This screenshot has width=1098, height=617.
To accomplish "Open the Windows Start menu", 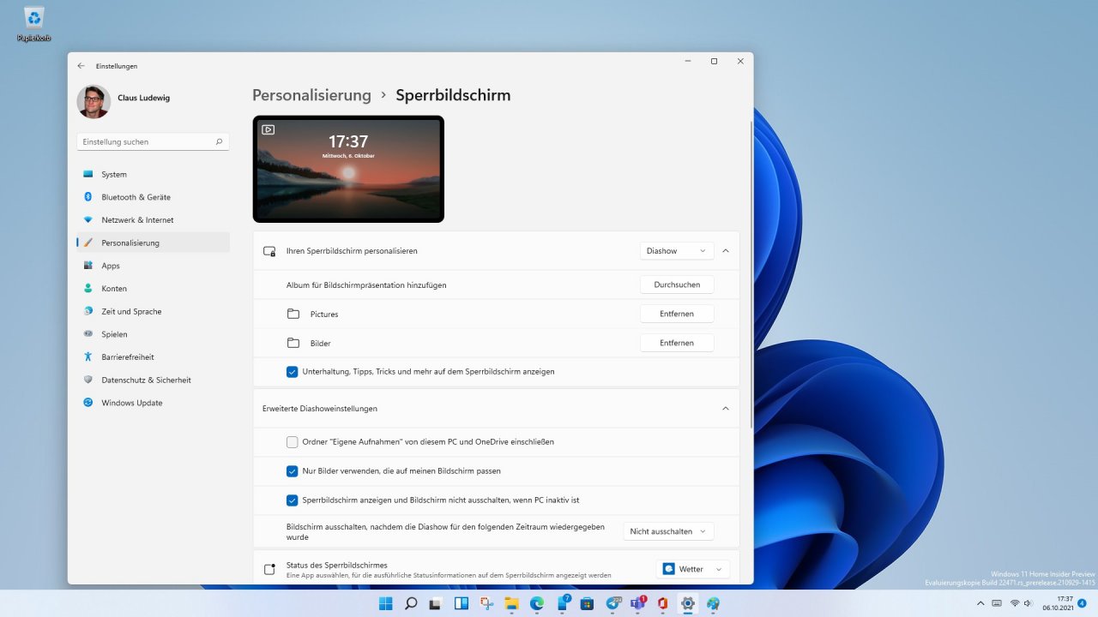I will point(387,603).
